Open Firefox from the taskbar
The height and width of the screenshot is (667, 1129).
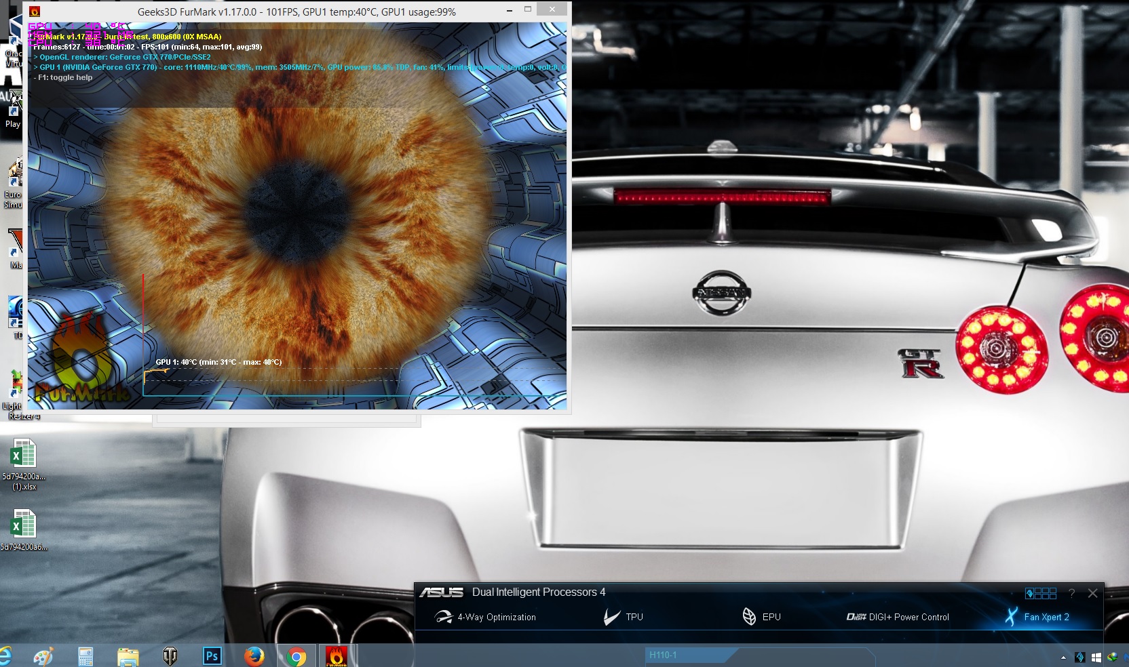tap(254, 656)
